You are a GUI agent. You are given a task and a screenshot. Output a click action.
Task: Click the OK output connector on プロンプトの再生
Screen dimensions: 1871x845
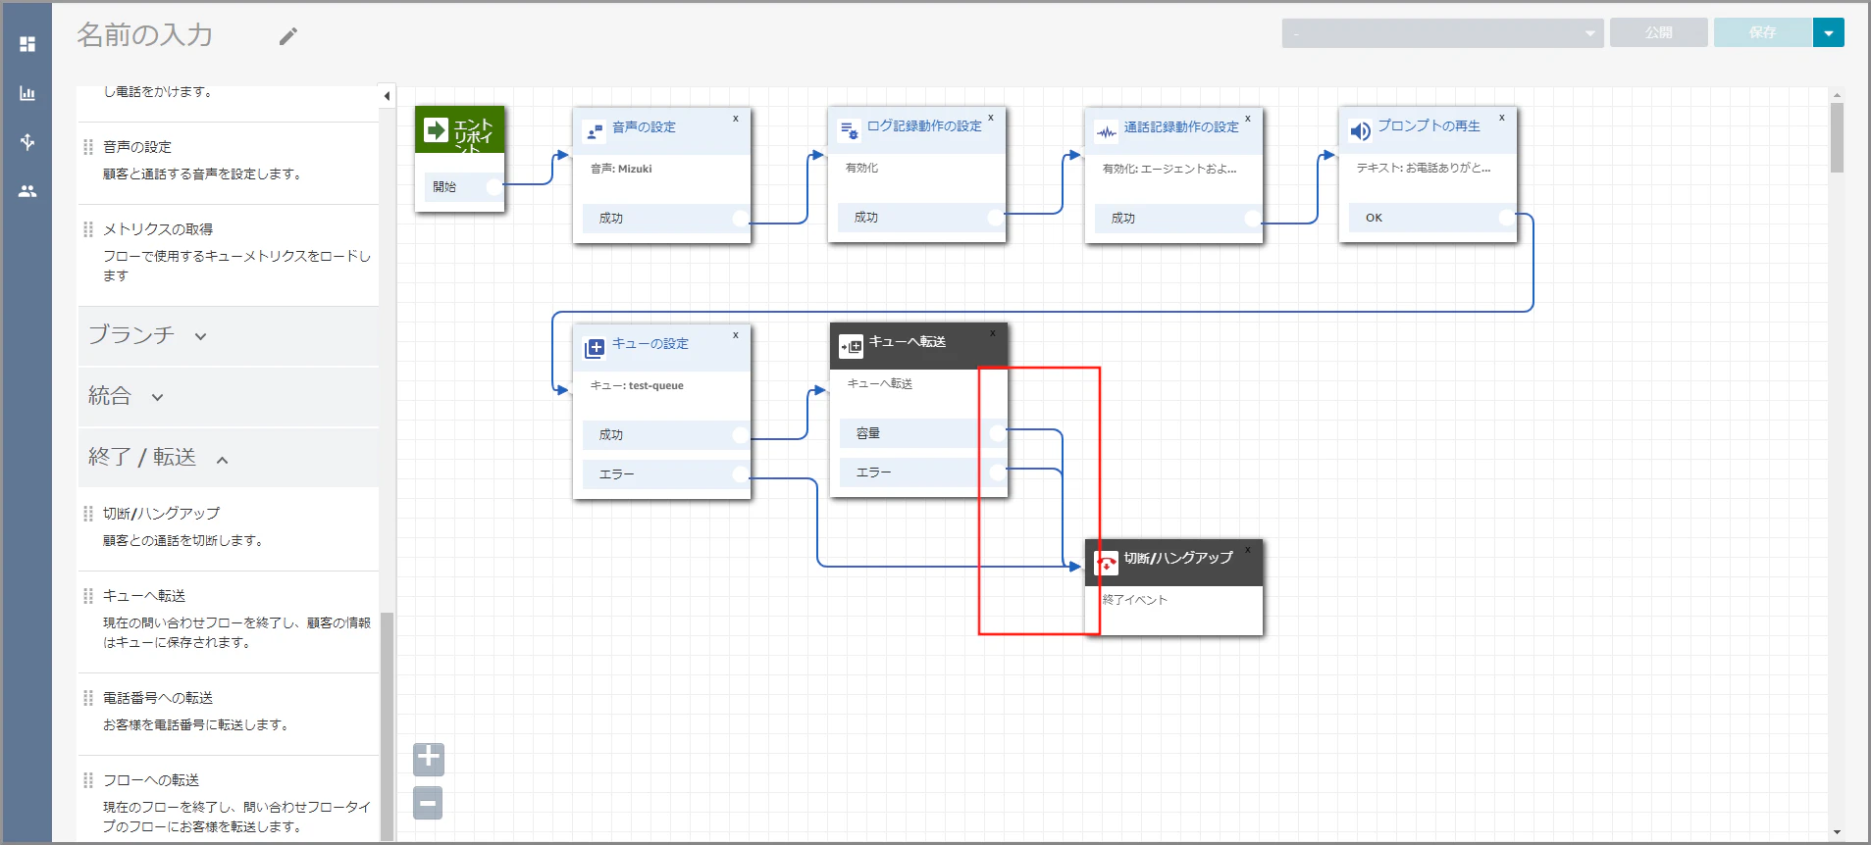(x=1508, y=217)
